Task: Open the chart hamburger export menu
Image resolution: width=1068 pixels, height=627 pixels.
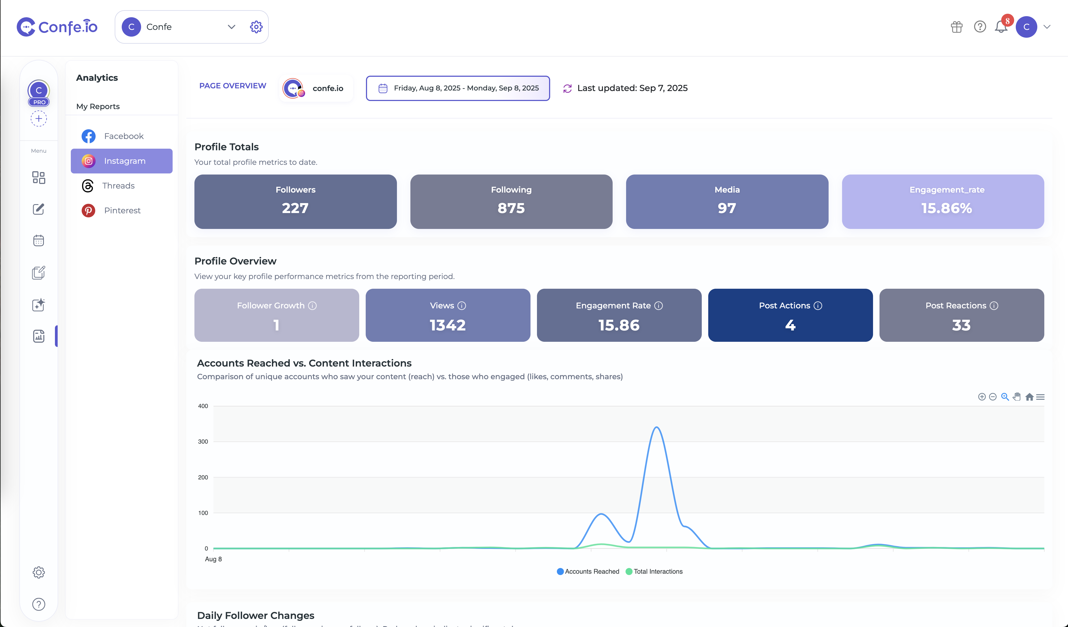Action: pos(1041,397)
